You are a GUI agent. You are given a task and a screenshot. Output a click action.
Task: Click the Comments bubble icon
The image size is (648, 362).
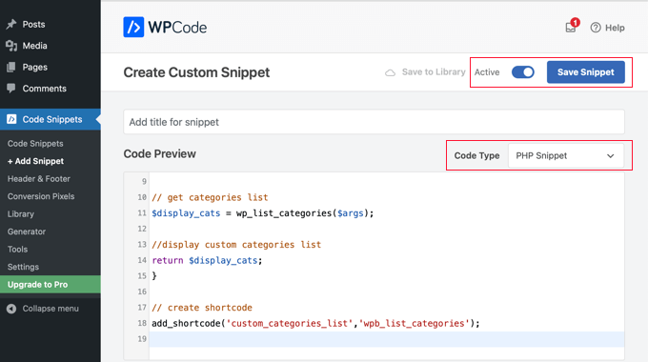pyautogui.click(x=11, y=88)
